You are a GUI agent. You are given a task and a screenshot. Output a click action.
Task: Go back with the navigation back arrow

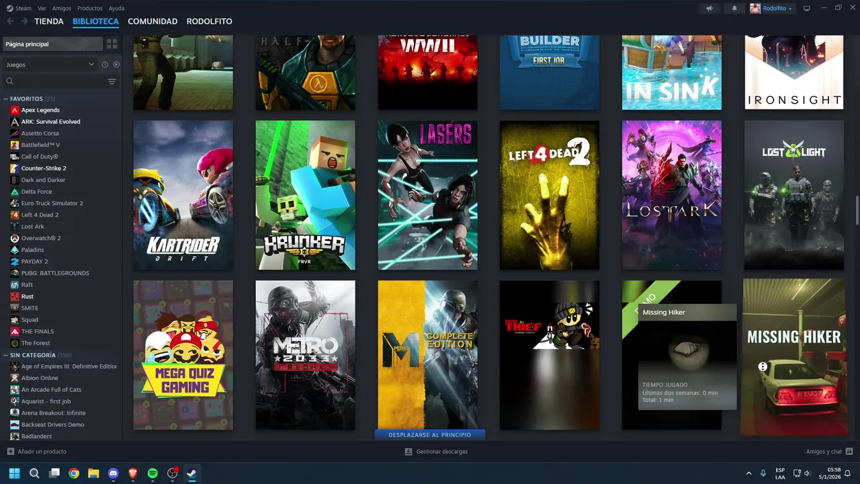click(10, 22)
